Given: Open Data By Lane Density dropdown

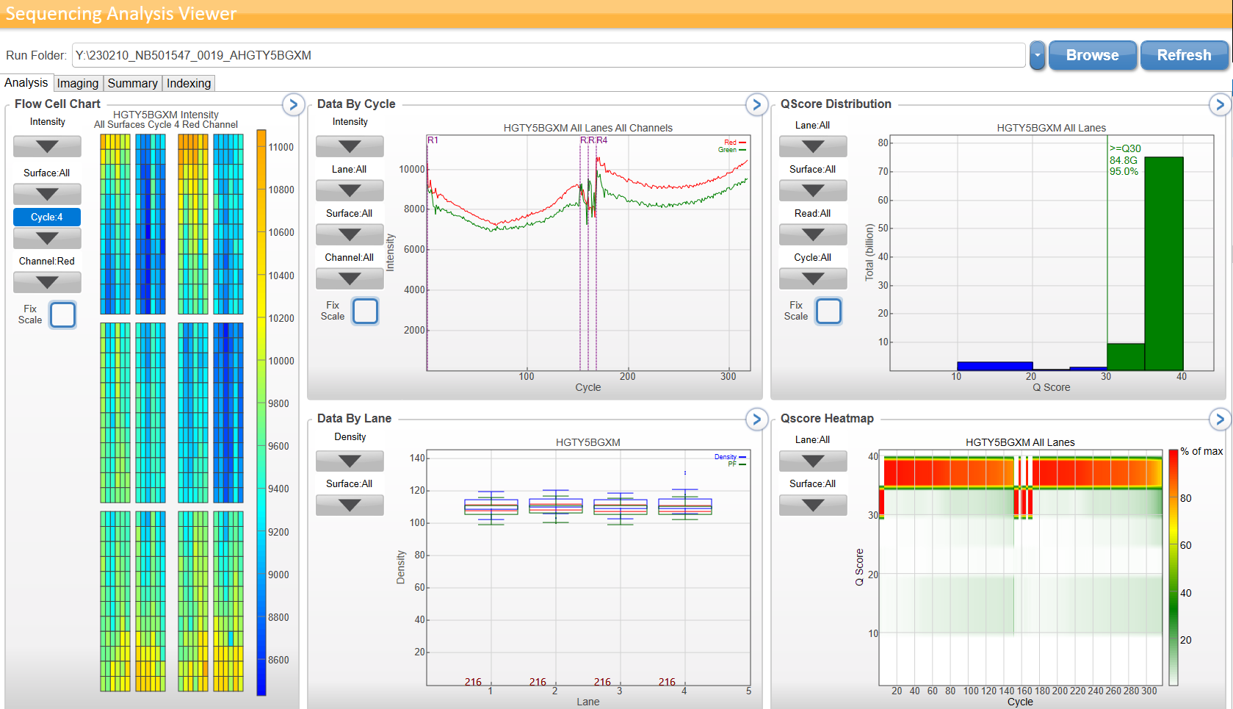Looking at the screenshot, I should [350, 461].
